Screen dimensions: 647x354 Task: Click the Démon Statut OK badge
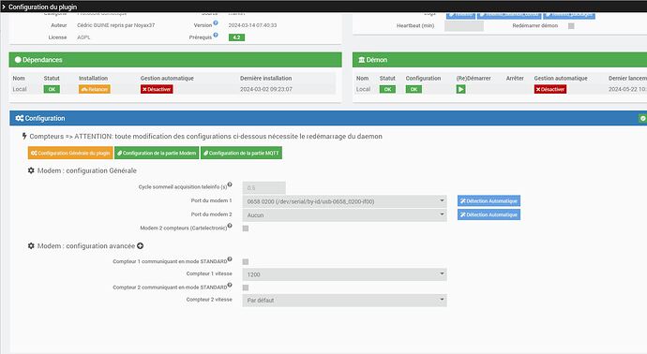click(387, 89)
